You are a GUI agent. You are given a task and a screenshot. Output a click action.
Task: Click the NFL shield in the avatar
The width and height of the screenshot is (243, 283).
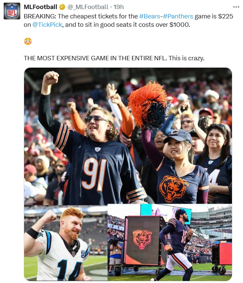12,11
